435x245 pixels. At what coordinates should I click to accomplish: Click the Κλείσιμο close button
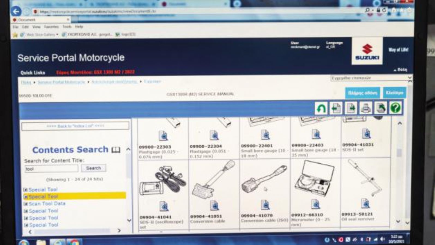pos(395,93)
